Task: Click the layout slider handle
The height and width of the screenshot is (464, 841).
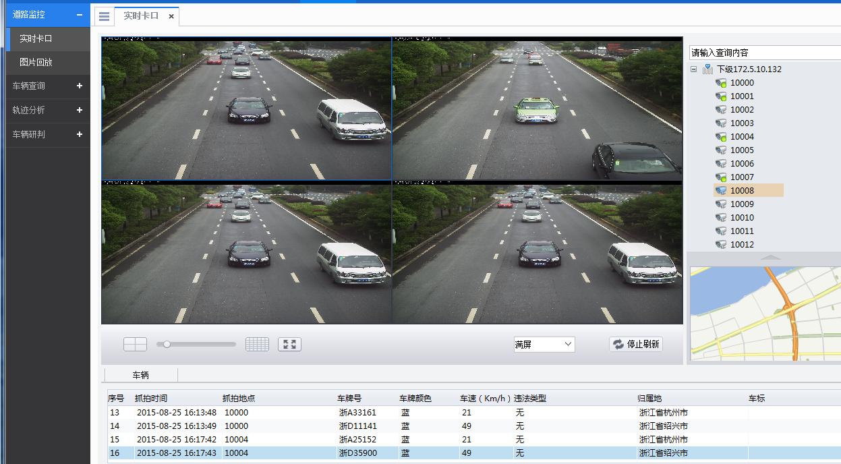Action: click(x=167, y=344)
